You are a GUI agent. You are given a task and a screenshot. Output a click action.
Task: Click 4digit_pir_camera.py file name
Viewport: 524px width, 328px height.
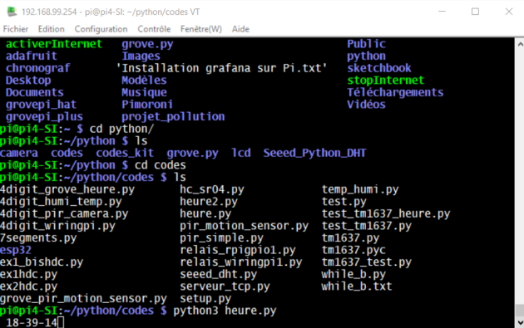[64, 213]
